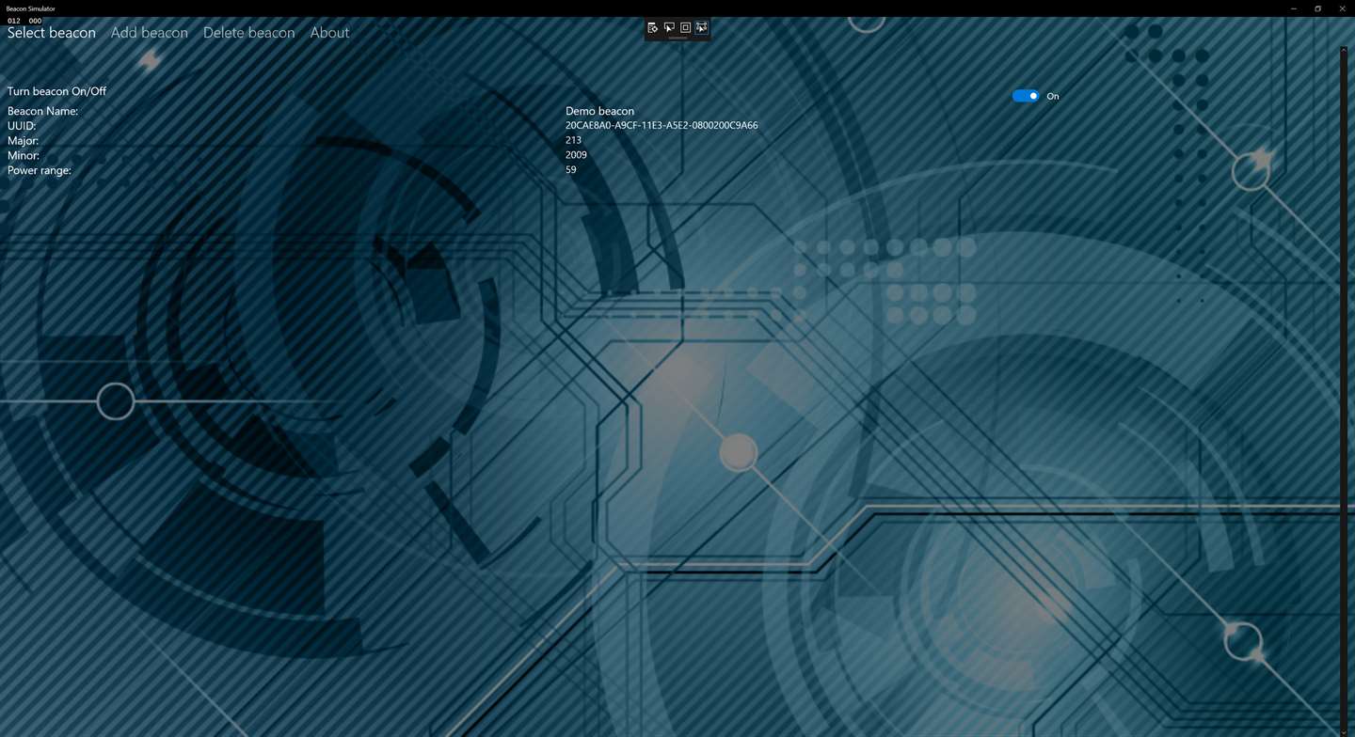Turn the beacon toggle switch off

click(x=1026, y=96)
